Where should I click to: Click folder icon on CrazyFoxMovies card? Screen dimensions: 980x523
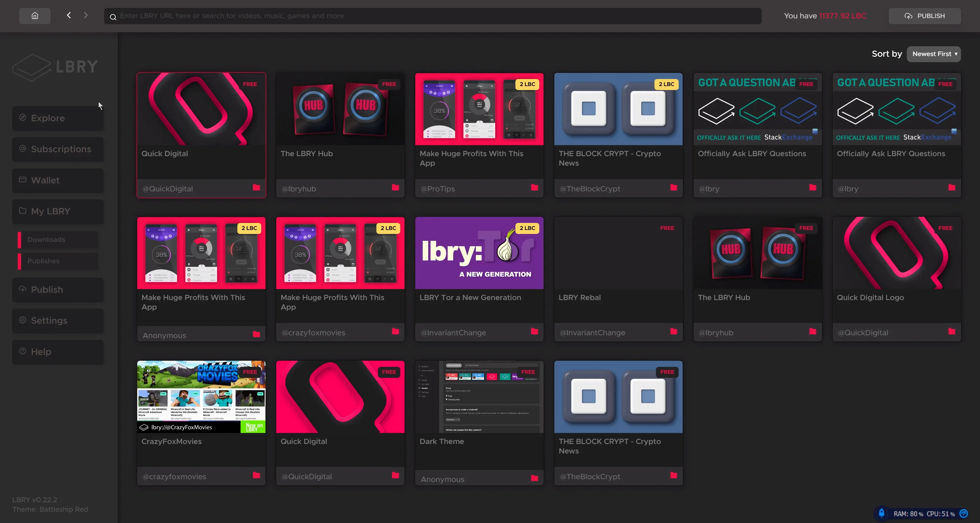coord(256,475)
